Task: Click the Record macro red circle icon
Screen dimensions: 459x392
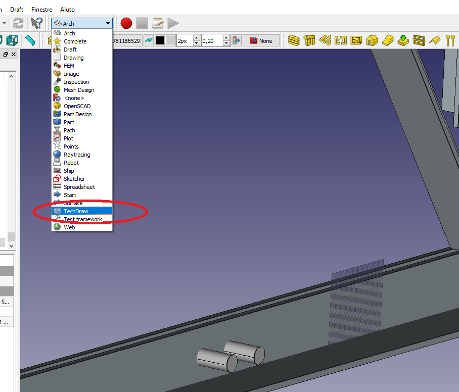Action: 126,23
